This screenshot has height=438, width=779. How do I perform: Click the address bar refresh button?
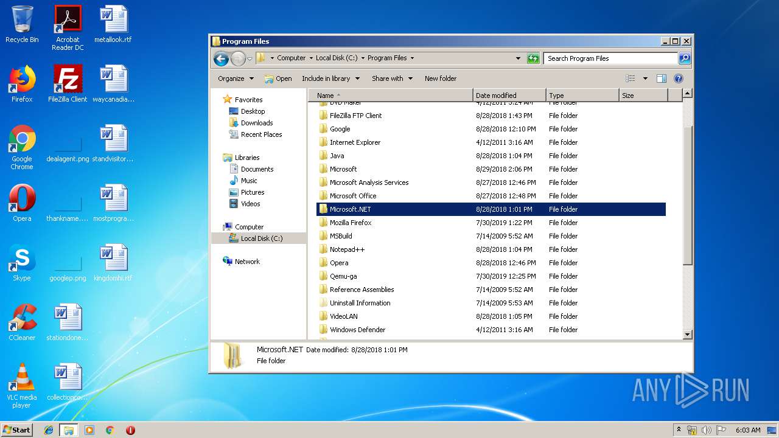(x=533, y=58)
